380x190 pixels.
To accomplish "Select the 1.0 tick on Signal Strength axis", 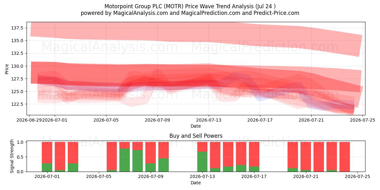I will pyautogui.click(x=21, y=142).
